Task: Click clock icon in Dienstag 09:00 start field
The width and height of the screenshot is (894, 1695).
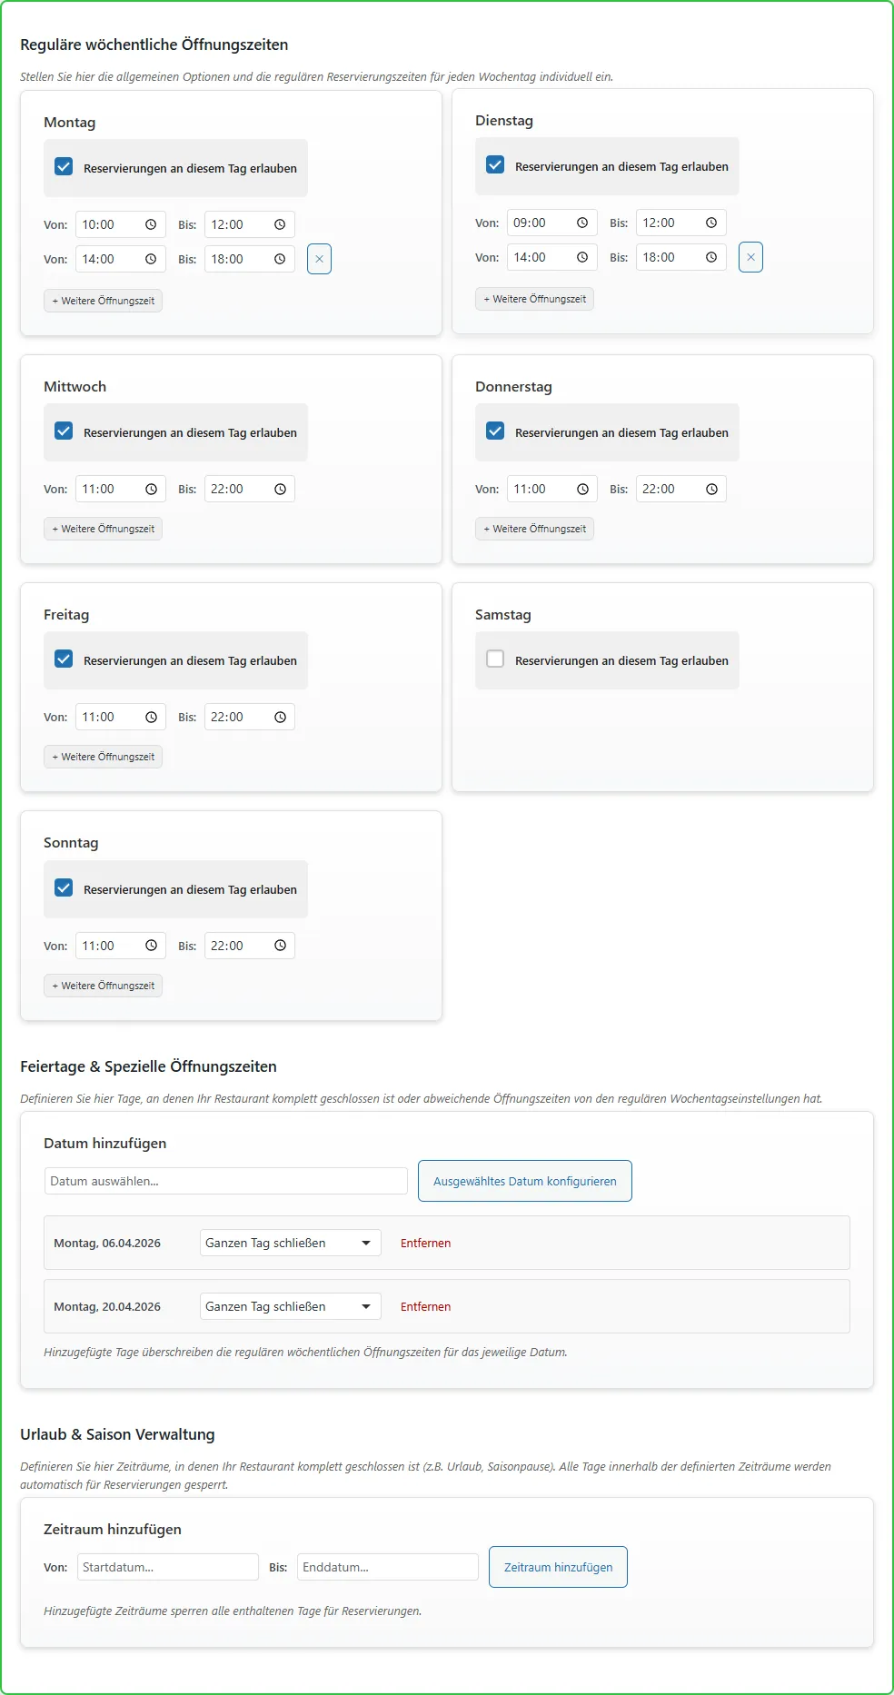Action: click(x=582, y=223)
